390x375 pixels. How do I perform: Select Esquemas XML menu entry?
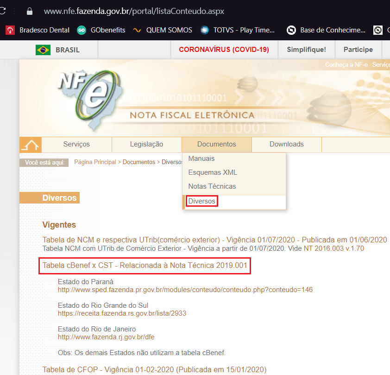click(213, 172)
